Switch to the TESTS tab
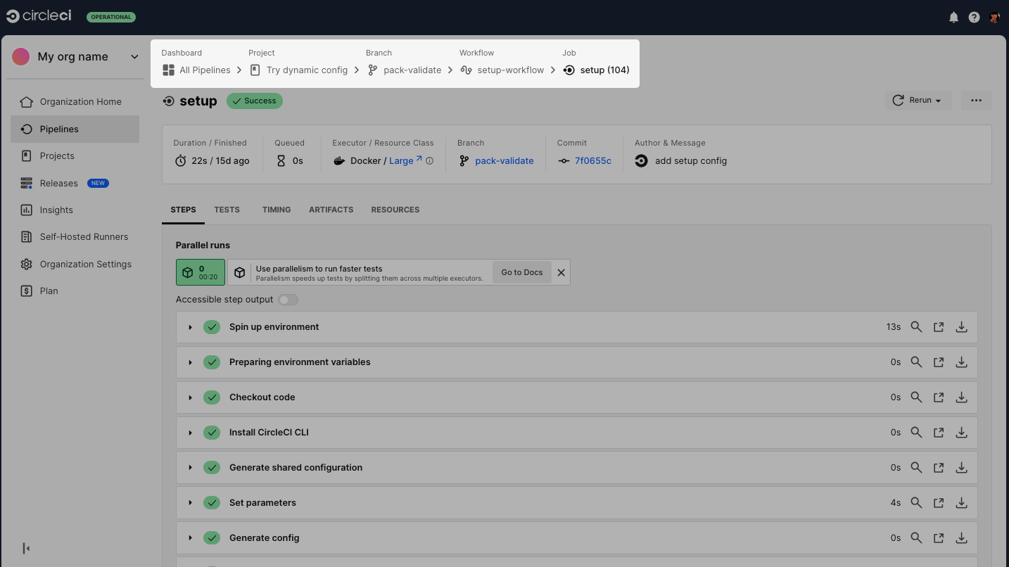 pos(227,210)
